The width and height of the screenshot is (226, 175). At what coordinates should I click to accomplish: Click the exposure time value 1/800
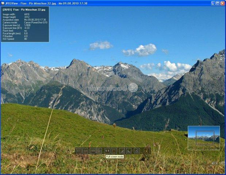tap(27, 25)
